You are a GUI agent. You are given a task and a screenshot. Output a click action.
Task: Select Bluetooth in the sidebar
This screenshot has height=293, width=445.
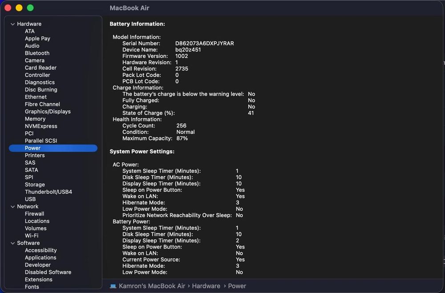coord(37,53)
